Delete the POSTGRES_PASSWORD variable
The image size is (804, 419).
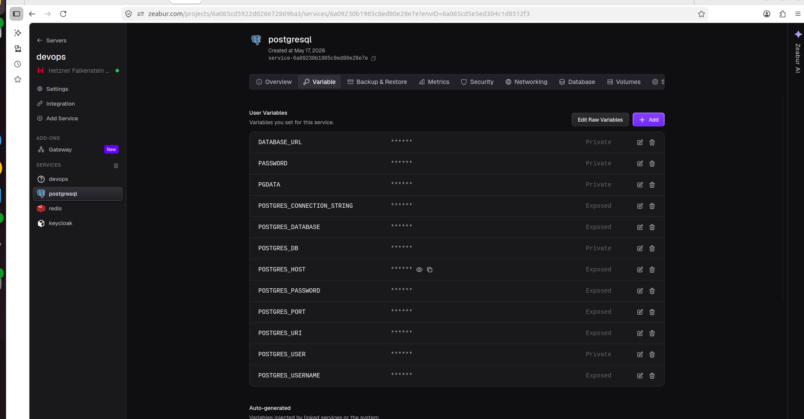pyautogui.click(x=652, y=291)
